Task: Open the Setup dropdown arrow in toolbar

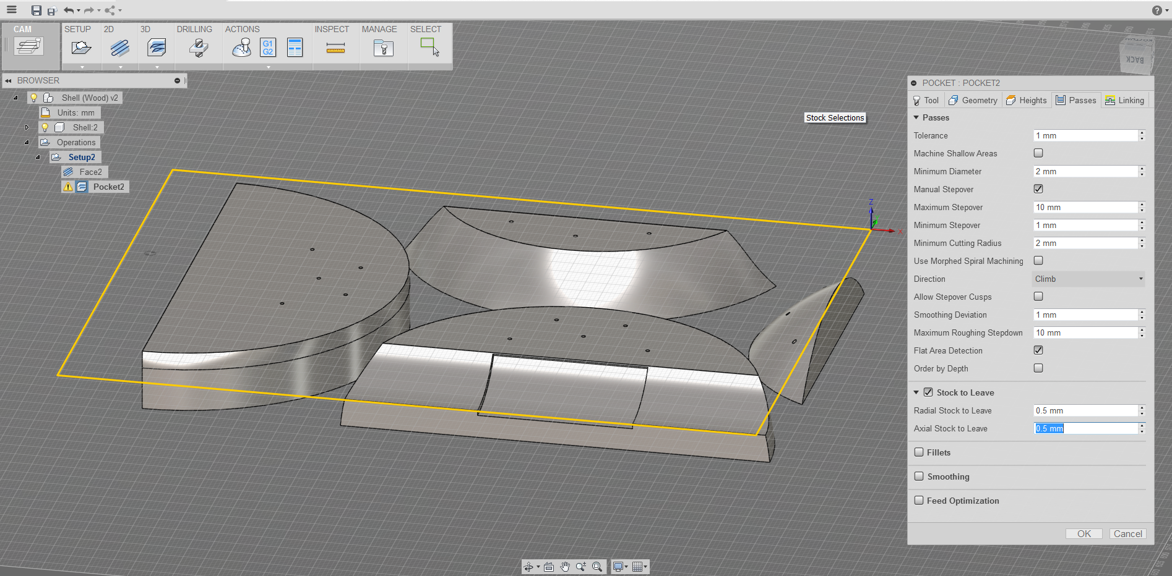Action: [x=82, y=67]
